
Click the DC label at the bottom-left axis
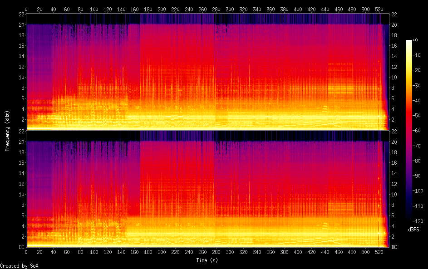click(x=20, y=247)
